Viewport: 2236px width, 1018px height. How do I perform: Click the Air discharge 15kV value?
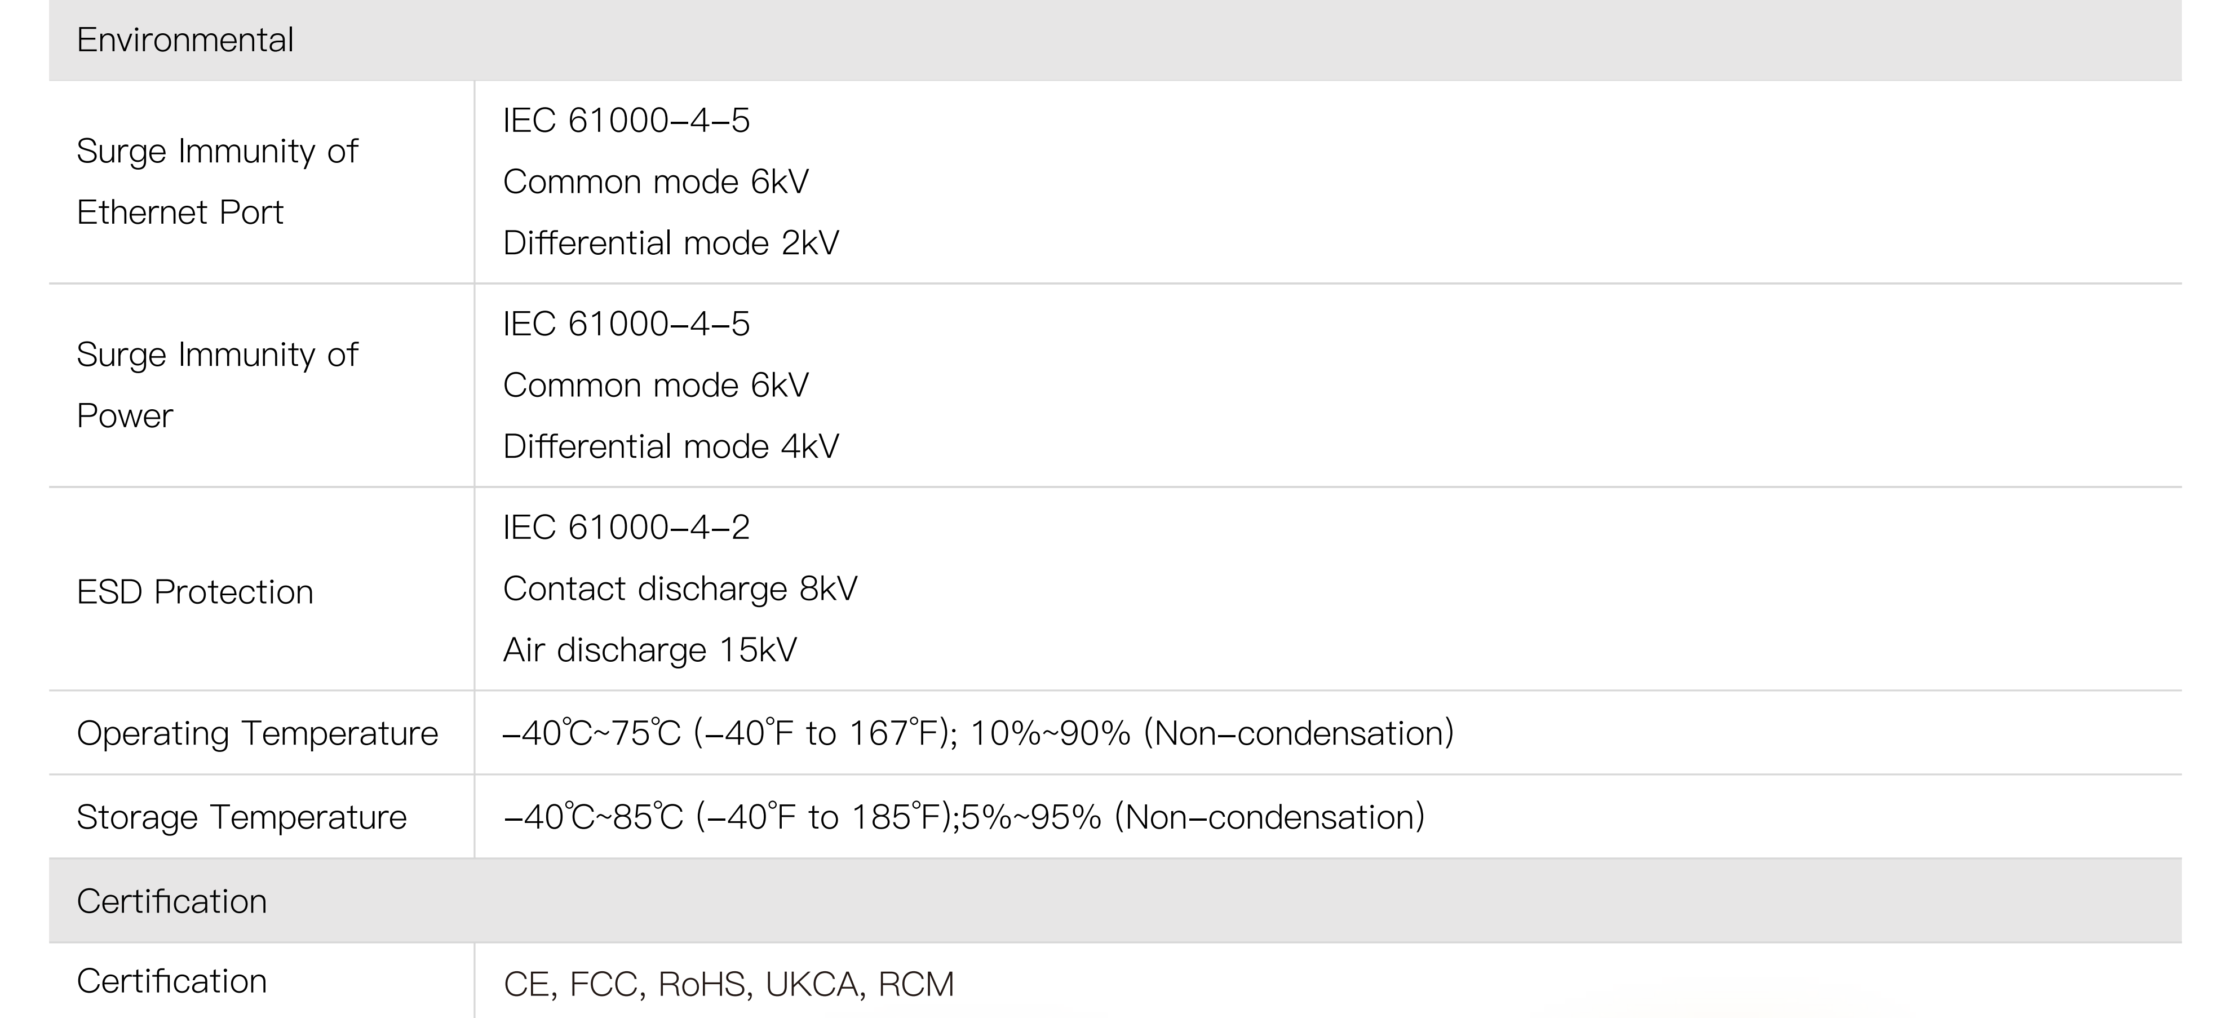pyautogui.click(x=649, y=650)
